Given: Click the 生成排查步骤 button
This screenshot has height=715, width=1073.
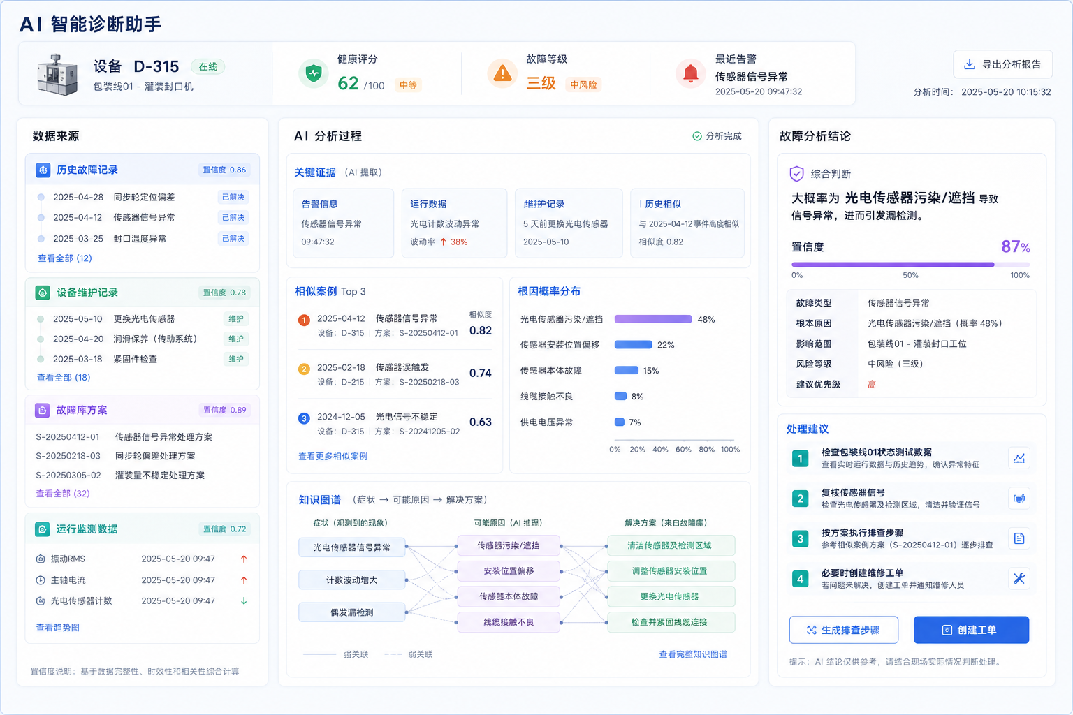Looking at the screenshot, I should tap(843, 630).
